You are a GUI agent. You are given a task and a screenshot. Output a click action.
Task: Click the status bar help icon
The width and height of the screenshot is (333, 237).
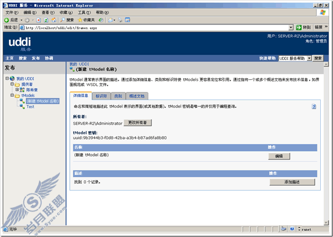(292, 229)
